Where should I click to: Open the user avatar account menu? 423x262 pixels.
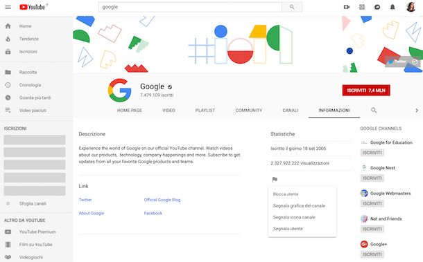click(x=411, y=7)
